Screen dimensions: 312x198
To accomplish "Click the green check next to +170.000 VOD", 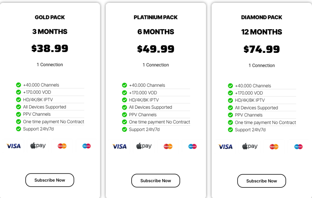I will pyautogui.click(x=18, y=92).
